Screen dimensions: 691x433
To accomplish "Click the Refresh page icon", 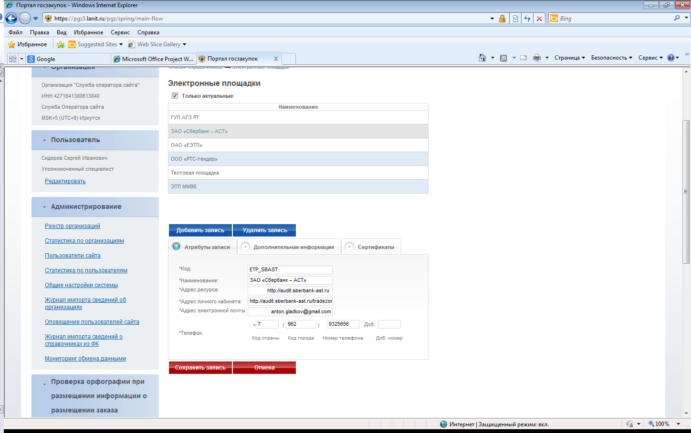I will pos(527,19).
